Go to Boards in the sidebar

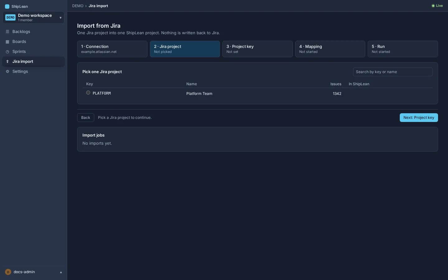click(34, 42)
